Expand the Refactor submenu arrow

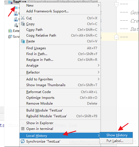click(98, 72)
